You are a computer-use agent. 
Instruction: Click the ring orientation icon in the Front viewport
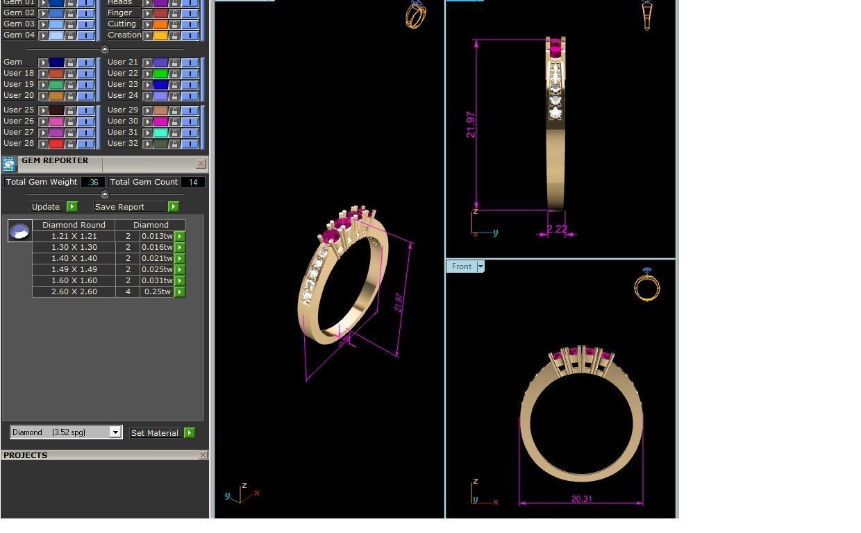point(647,284)
